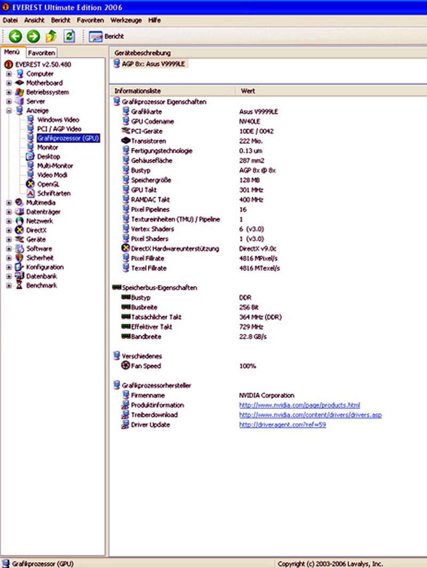This screenshot has height=568, width=427.
Task: Click the Pixel Pipelines row label
Action: pos(150,209)
